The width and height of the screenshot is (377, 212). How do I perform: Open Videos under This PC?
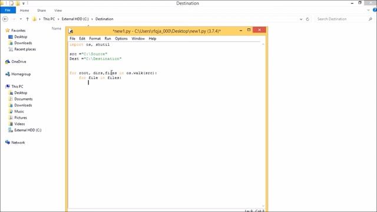pos(19,124)
